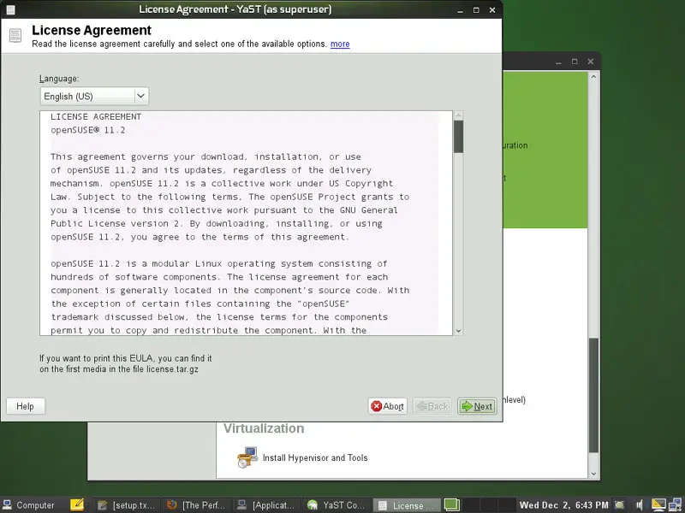Click the Install Hypervisor and Tools icon
Image resolution: width=685 pixels, height=513 pixels.
[x=247, y=457]
